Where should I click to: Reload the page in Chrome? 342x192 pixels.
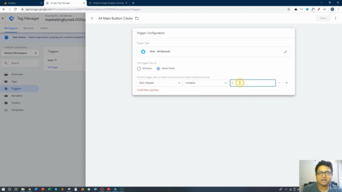(15, 10)
